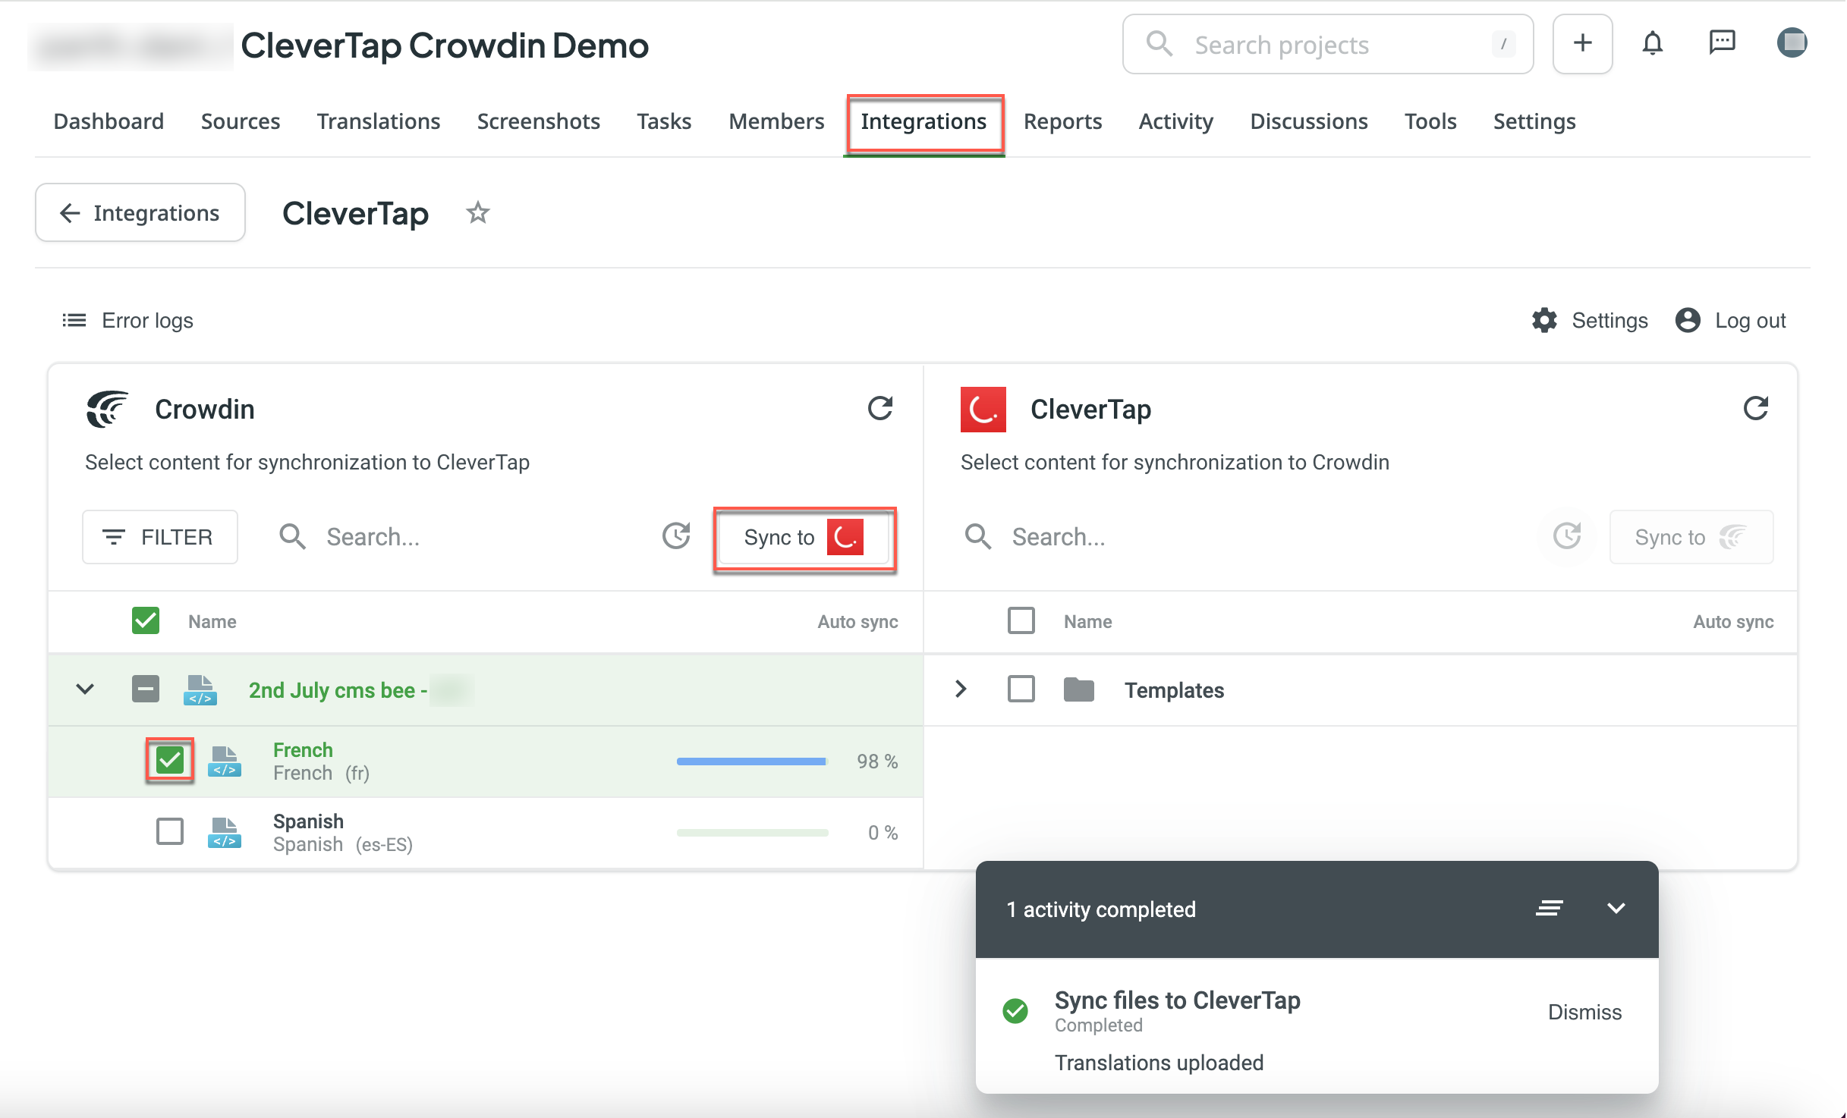Switch to the Translations tab
The height and width of the screenshot is (1118, 1847).
(x=379, y=121)
